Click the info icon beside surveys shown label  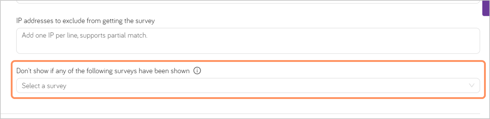click(x=197, y=71)
